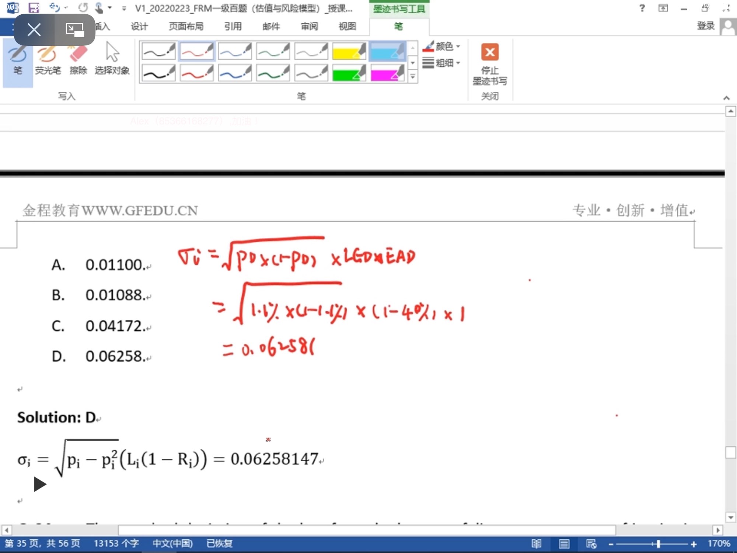
Task: Click the save icon in title bar
Action: coord(34,8)
